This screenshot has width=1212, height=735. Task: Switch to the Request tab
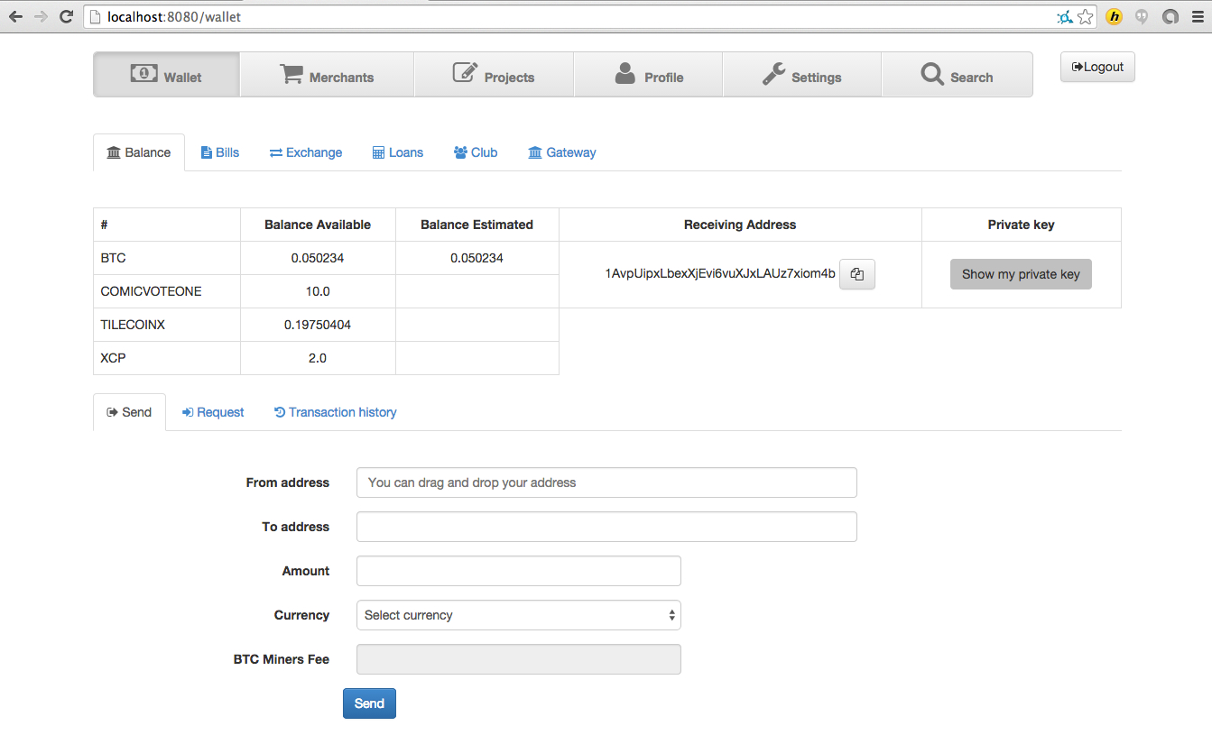tap(213, 412)
